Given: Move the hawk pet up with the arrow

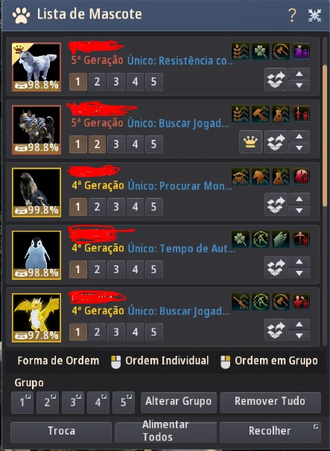Looking at the screenshot, I should pyautogui.click(x=299, y=199).
